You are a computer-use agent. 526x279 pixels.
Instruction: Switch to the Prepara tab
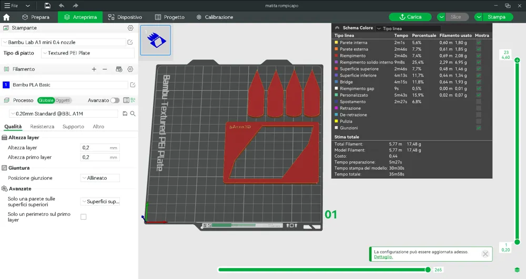36,17
